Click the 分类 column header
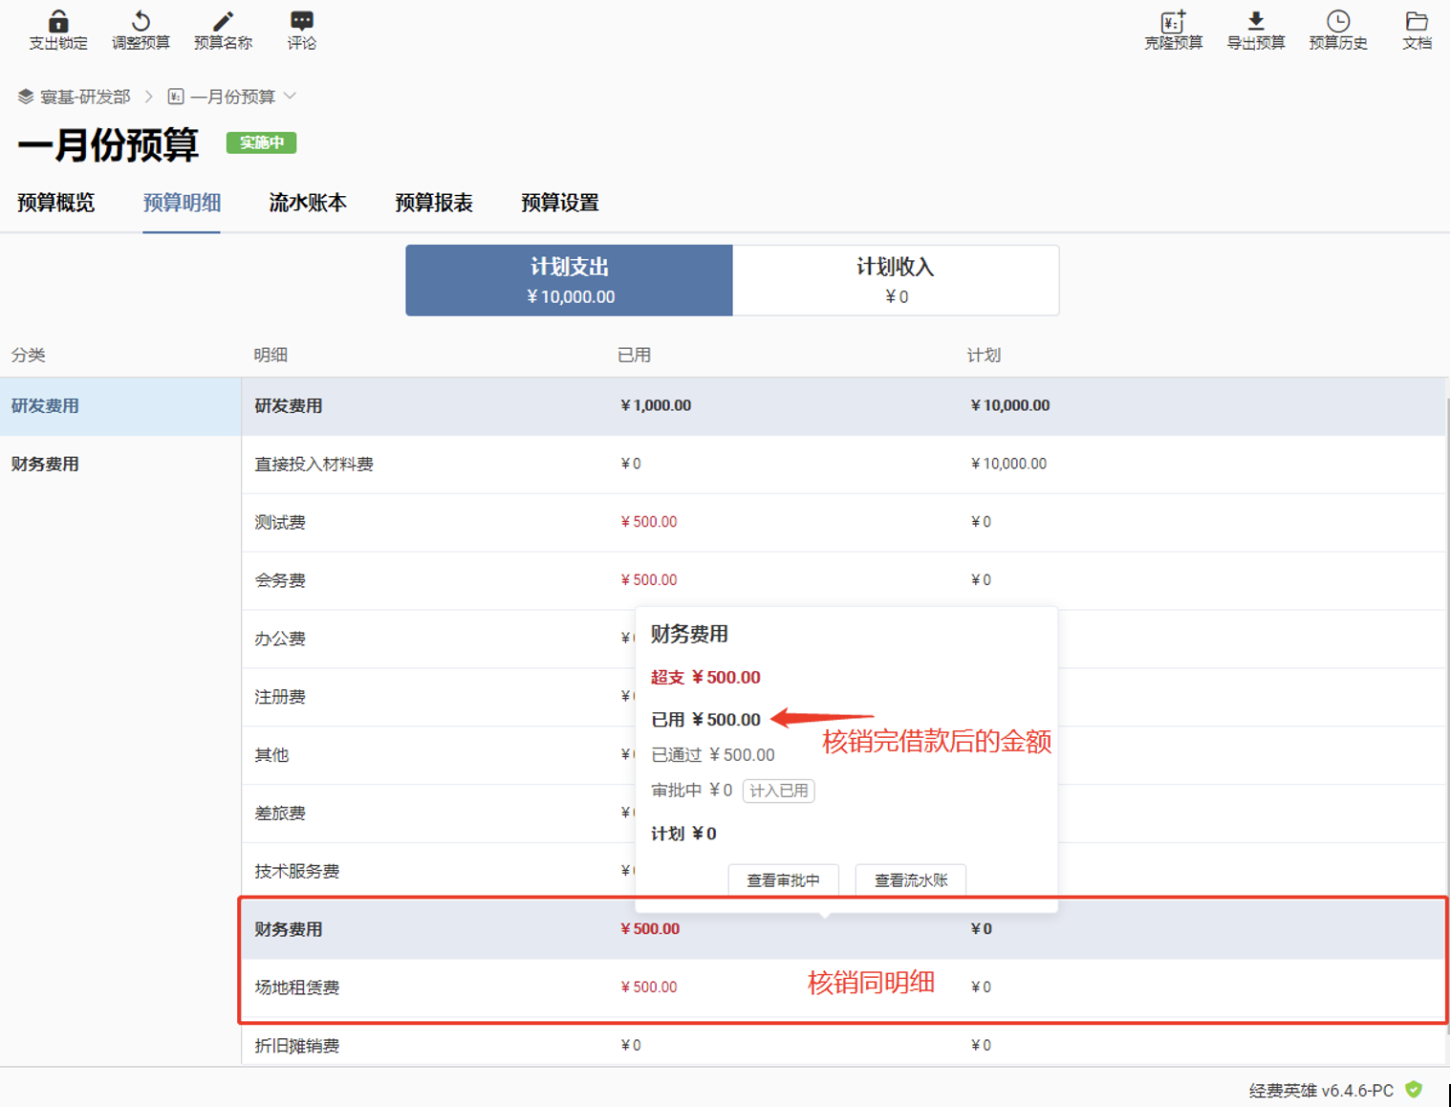 pyautogui.click(x=28, y=356)
